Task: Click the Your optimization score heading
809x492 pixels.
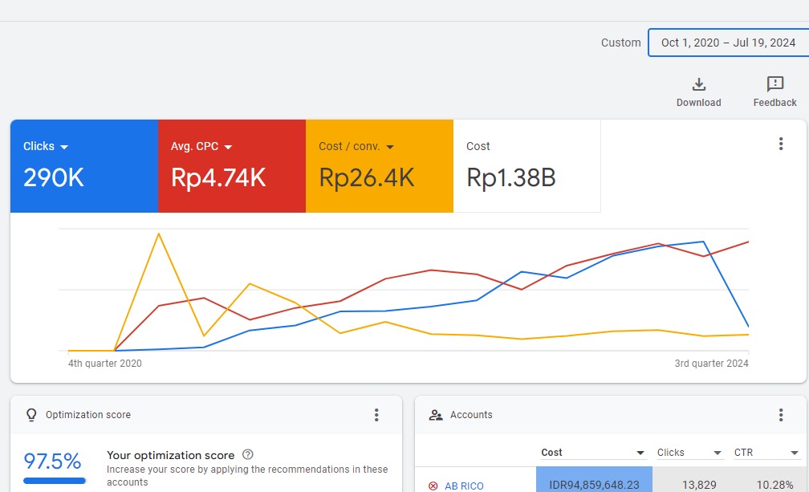Action: click(170, 455)
